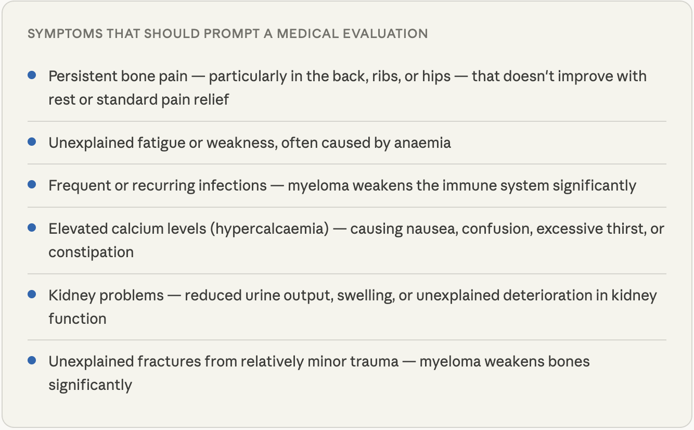The width and height of the screenshot is (694, 430).
Task: Click the blue bullet beside Persistent bone pain
Action: pyautogui.click(x=32, y=76)
